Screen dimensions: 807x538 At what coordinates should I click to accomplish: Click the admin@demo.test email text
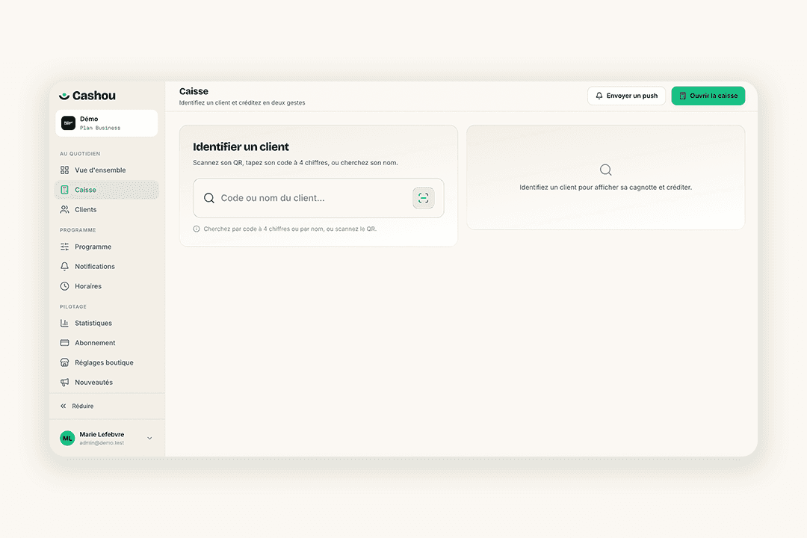[x=102, y=443]
